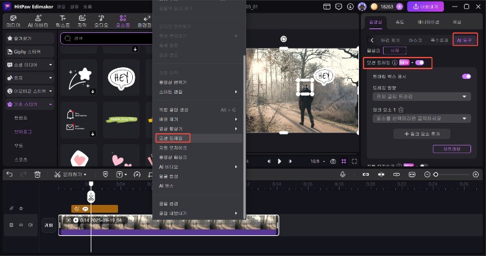The height and width of the screenshot is (256, 486).
Task: Click the user avatar icon in title bar
Action: [x=362, y=6]
